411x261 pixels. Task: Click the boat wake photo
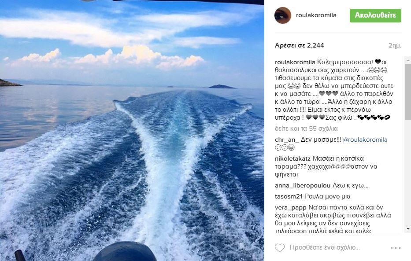coord(132,130)
